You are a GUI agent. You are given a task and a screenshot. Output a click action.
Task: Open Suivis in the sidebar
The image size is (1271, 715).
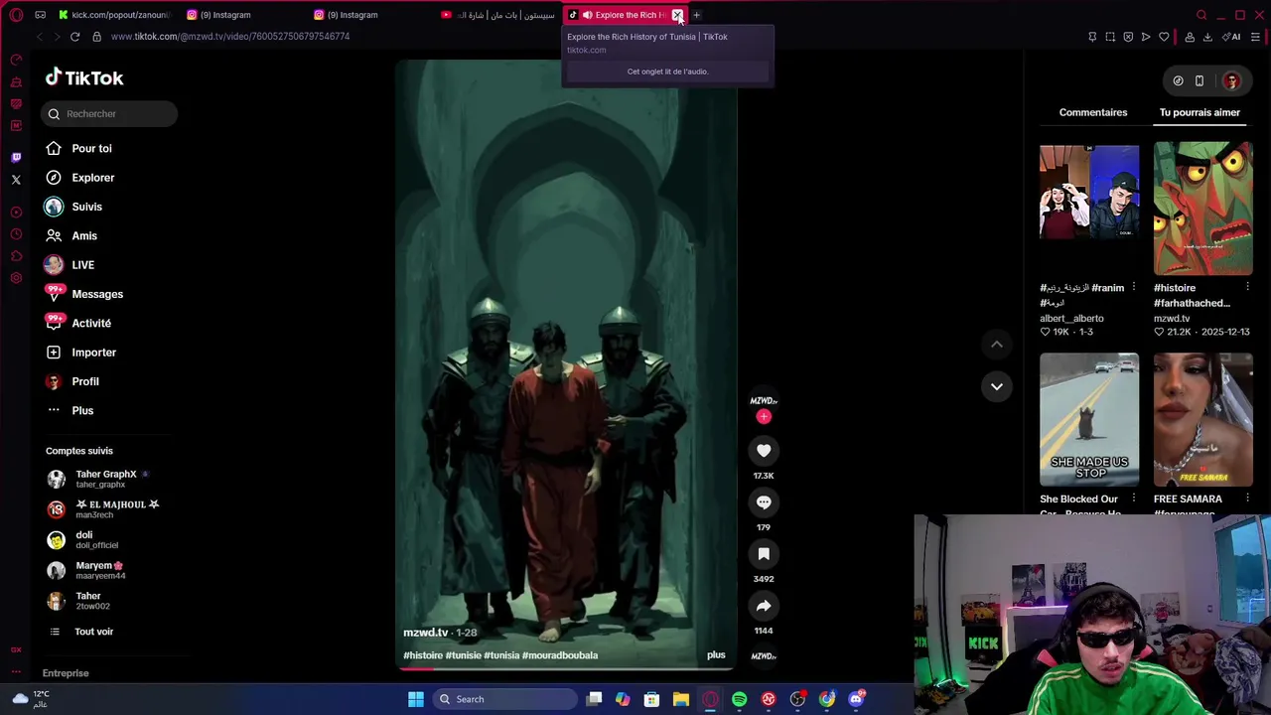[86, 207]
